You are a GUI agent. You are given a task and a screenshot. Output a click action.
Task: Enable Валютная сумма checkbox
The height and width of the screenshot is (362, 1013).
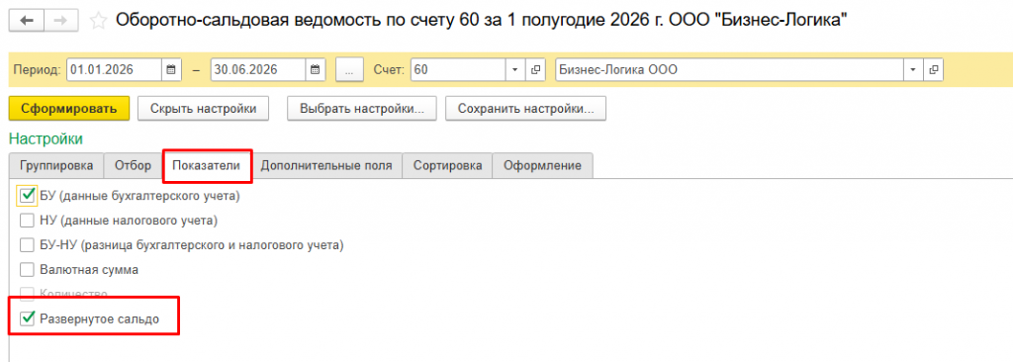coord(27,270)
